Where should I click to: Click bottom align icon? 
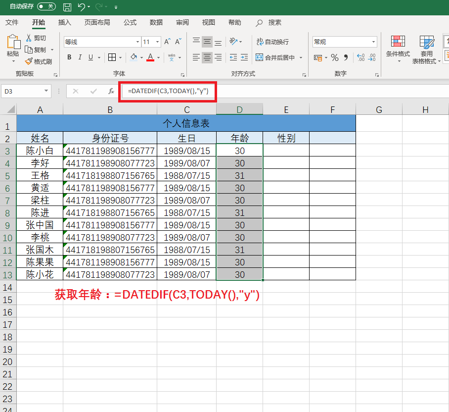click(x=218, y=42)
